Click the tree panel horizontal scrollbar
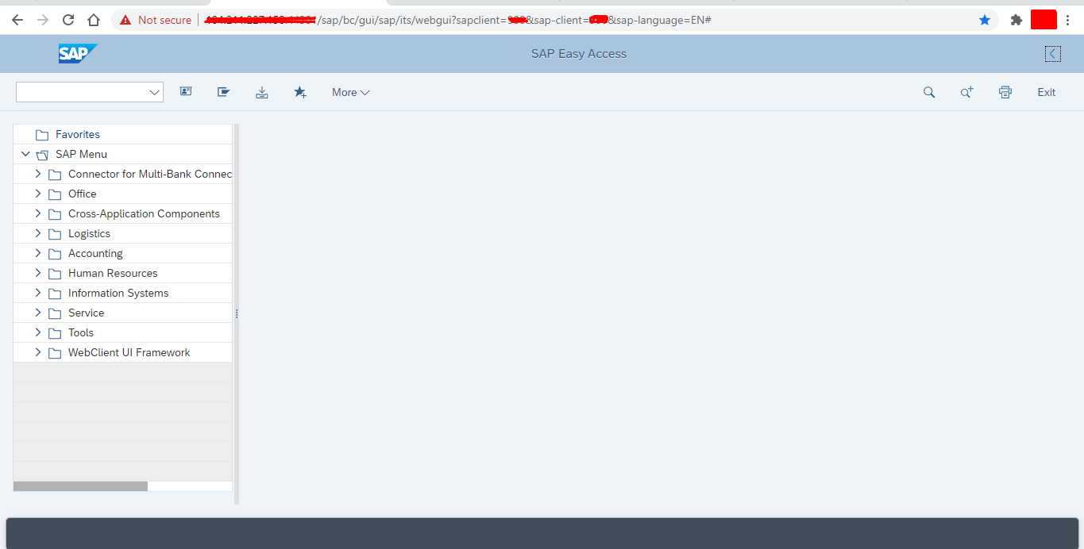This screenshot has height=549, width=1084. click(80, 486)
